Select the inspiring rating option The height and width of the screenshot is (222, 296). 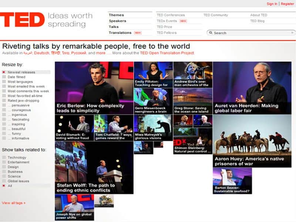(x=14, y=124)
